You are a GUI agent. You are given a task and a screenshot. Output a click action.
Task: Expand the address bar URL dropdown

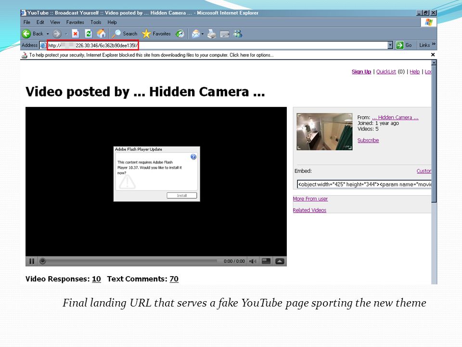click(x=390, y=45)
